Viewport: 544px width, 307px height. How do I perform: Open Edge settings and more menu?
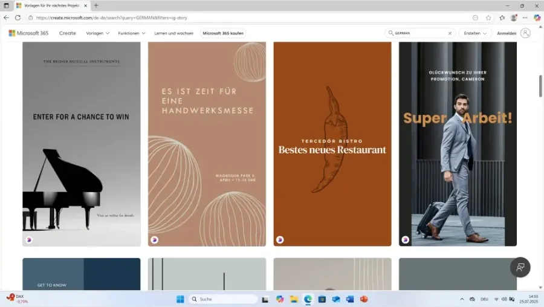coord(525,18)
